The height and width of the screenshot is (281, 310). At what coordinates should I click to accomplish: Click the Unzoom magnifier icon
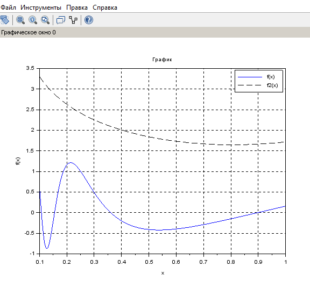click(45, 20)
